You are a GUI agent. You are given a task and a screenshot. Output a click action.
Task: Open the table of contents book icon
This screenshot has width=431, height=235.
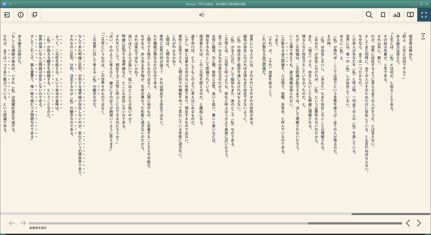pos(411,15)
